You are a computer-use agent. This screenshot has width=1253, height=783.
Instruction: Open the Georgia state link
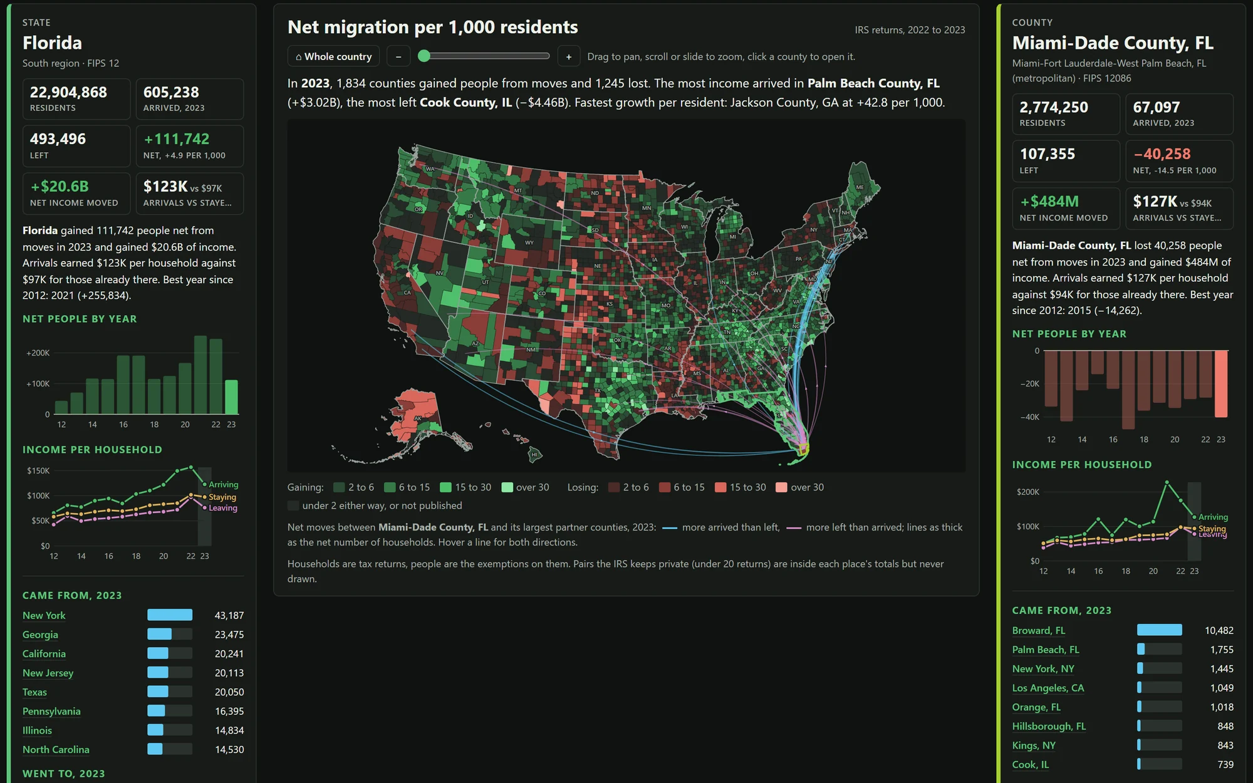40,635
